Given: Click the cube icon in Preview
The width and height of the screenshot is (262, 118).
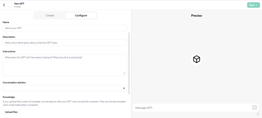Looking at the screenshot, I should point(196,59).
